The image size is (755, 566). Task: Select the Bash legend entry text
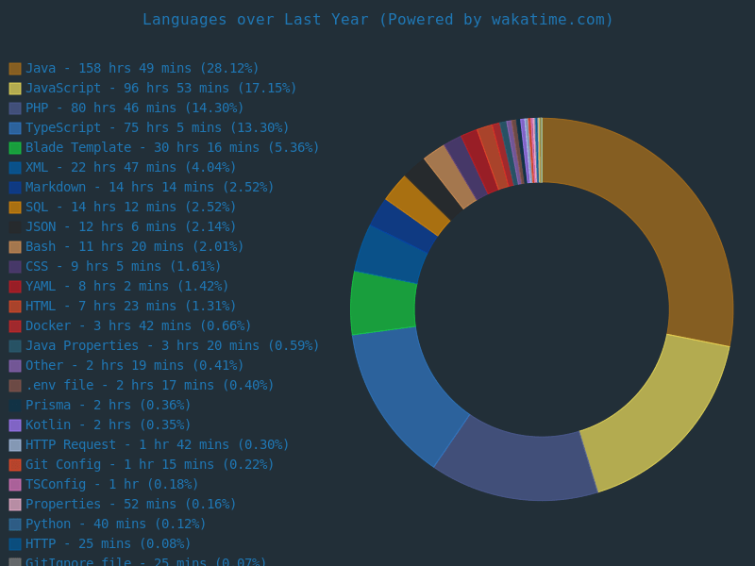[x=134, y=246]
